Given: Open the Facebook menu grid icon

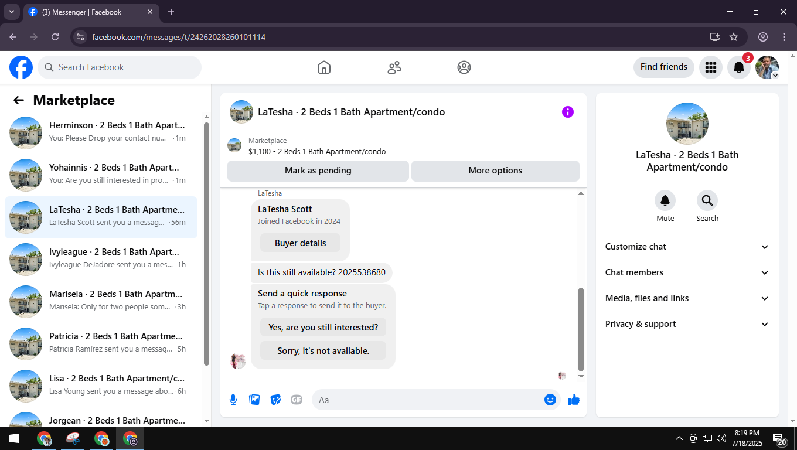Looking at the screenshot, I should (x=711, y=67).
